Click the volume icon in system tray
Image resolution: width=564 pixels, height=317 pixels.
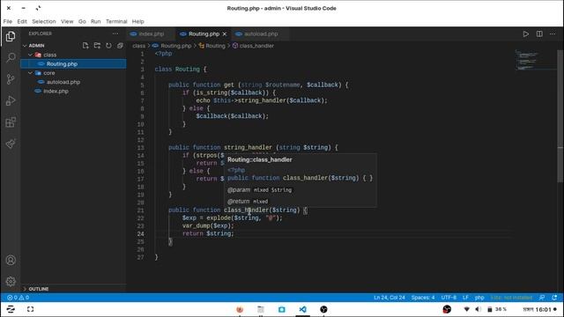pos(478,309)
